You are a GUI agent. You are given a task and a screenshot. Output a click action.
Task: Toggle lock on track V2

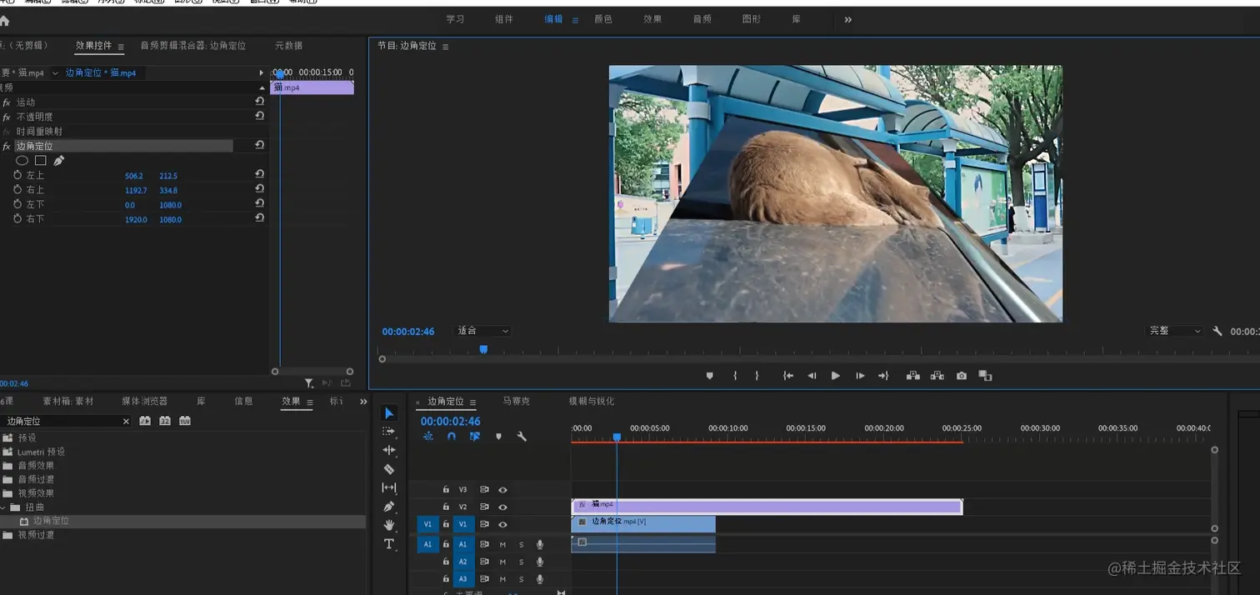click(446, 507)
